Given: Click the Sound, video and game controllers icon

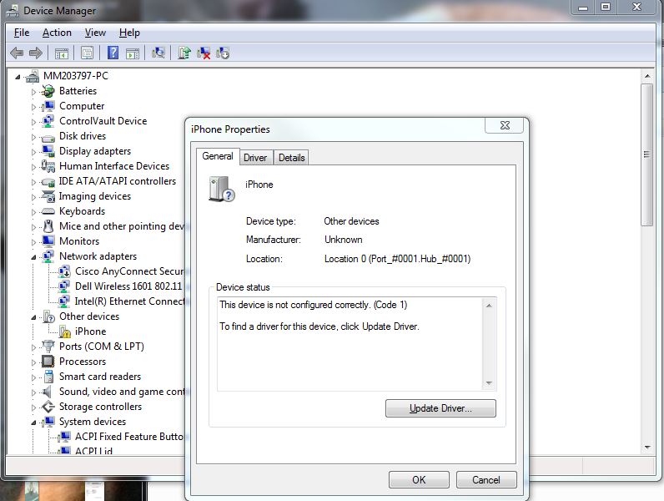Looking at the screenshot, I should 48,392.
